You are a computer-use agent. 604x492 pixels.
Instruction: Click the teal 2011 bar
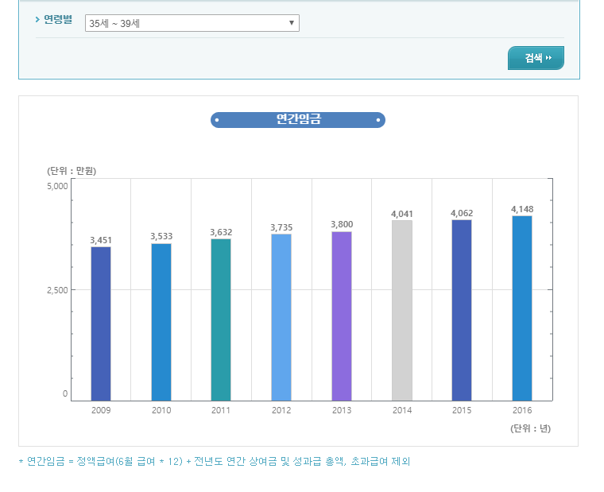point(221,320)
